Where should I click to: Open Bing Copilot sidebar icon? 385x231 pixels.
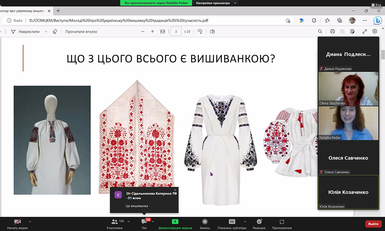tap(377, 21)
